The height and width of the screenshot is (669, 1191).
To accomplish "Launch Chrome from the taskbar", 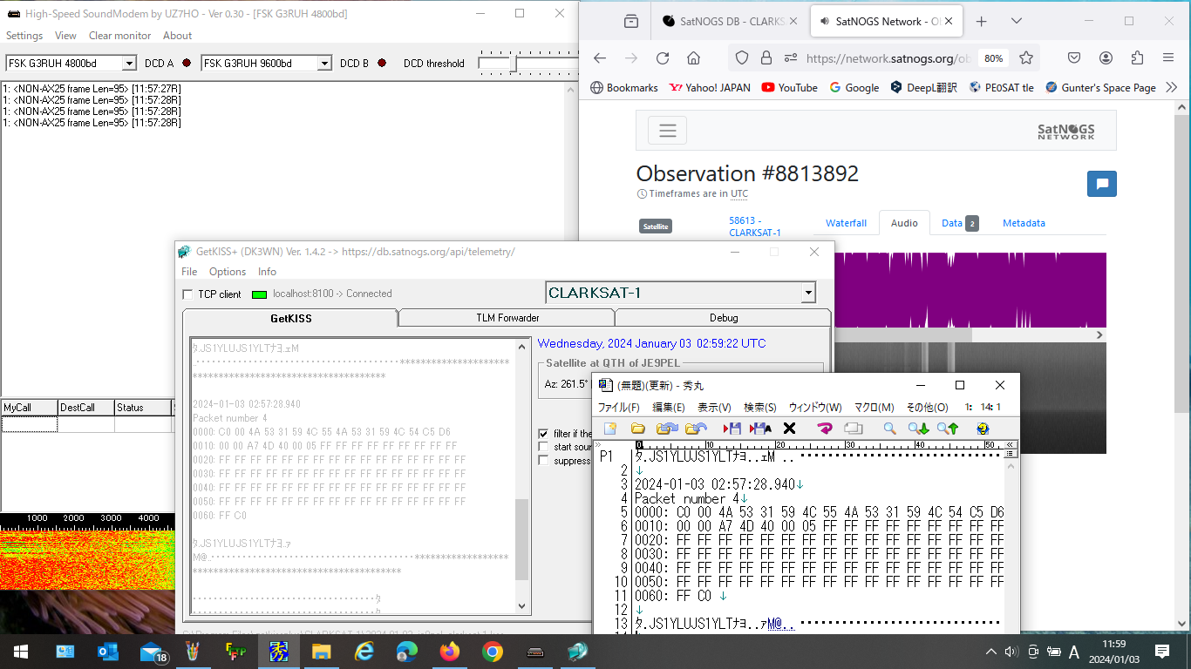I will point(493,652).
